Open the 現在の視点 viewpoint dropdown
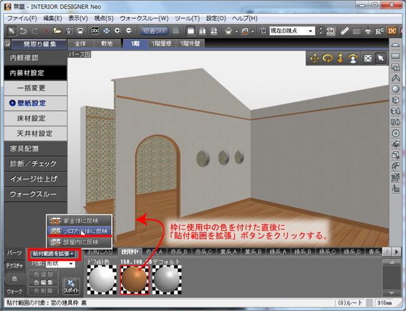This screenshot has height=311, width=406. [x=292, y=31]
